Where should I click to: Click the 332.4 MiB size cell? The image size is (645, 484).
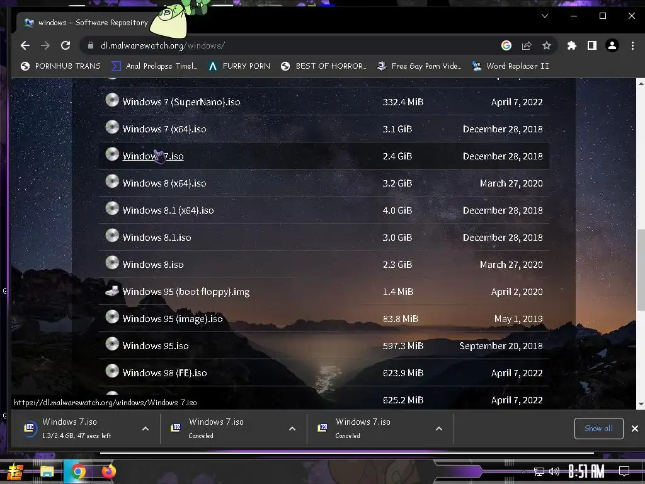coord(403,102)
